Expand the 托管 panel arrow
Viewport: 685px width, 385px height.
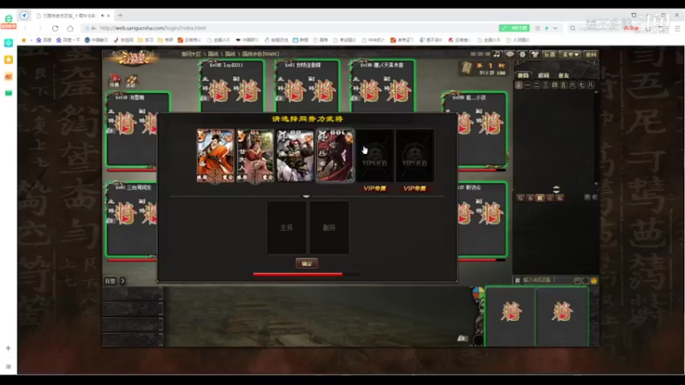122,281
